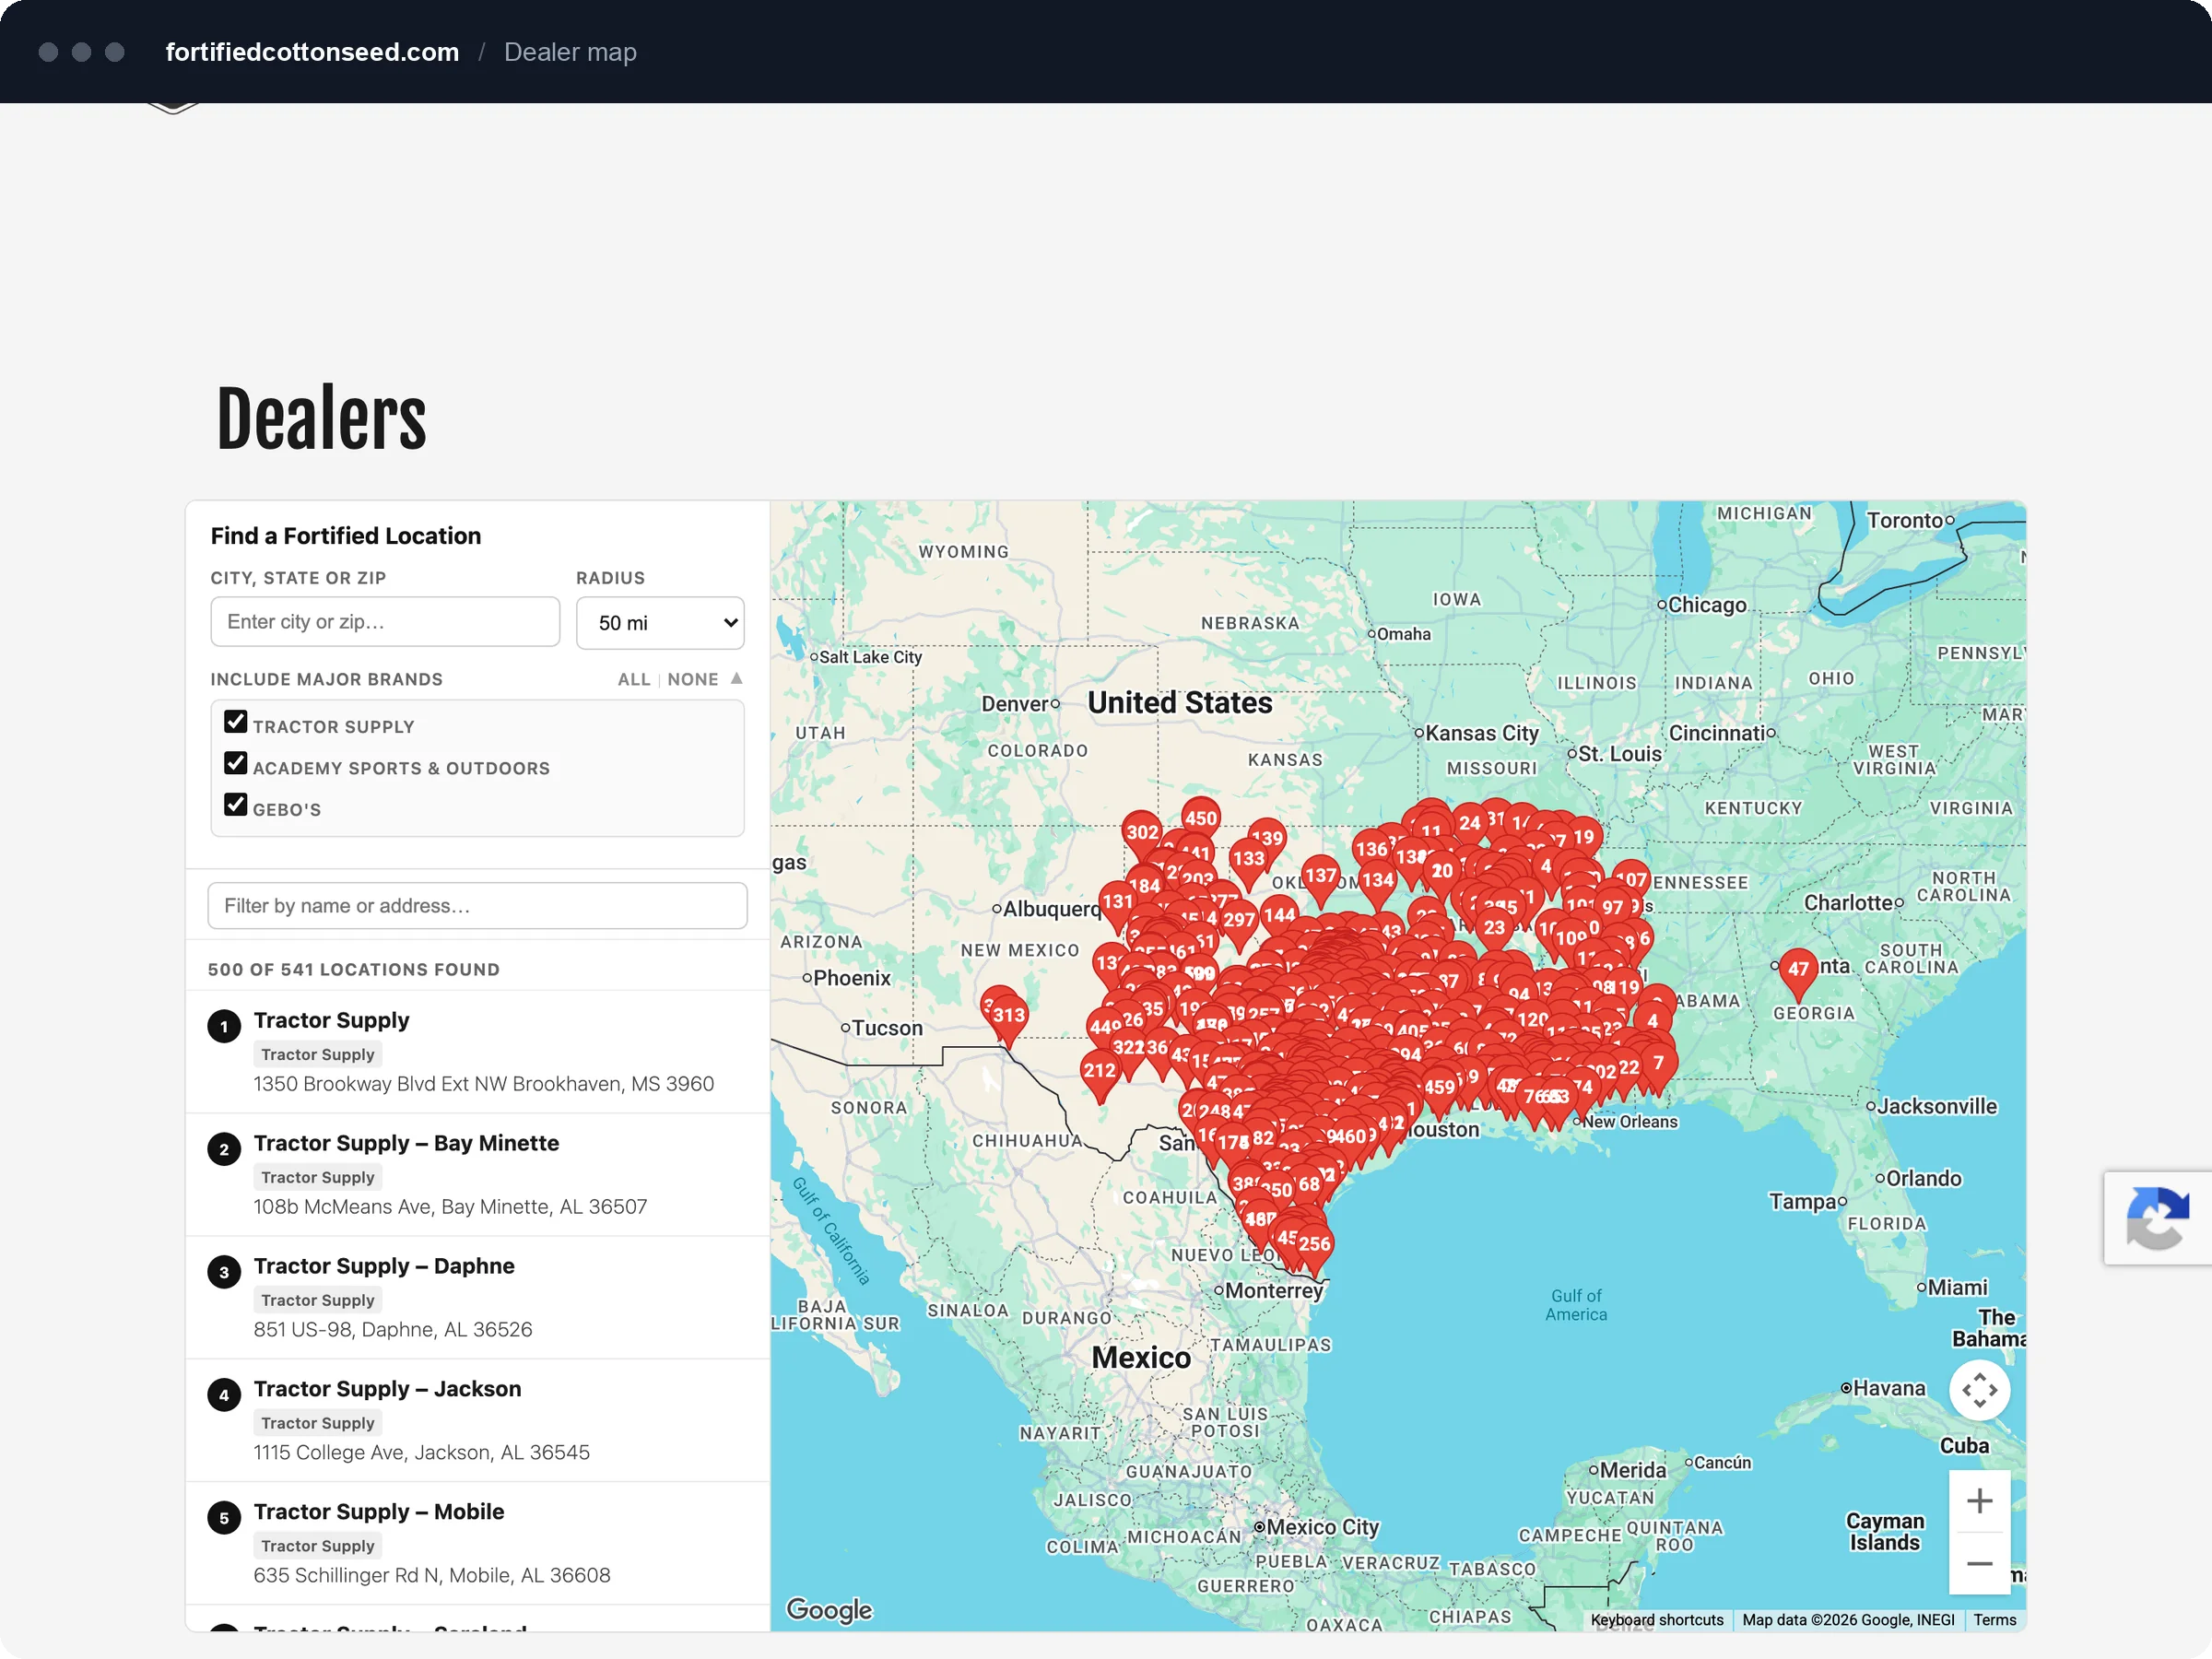
Task: Click Dealer map breadcrumb text
Action: tap(570, 52)
